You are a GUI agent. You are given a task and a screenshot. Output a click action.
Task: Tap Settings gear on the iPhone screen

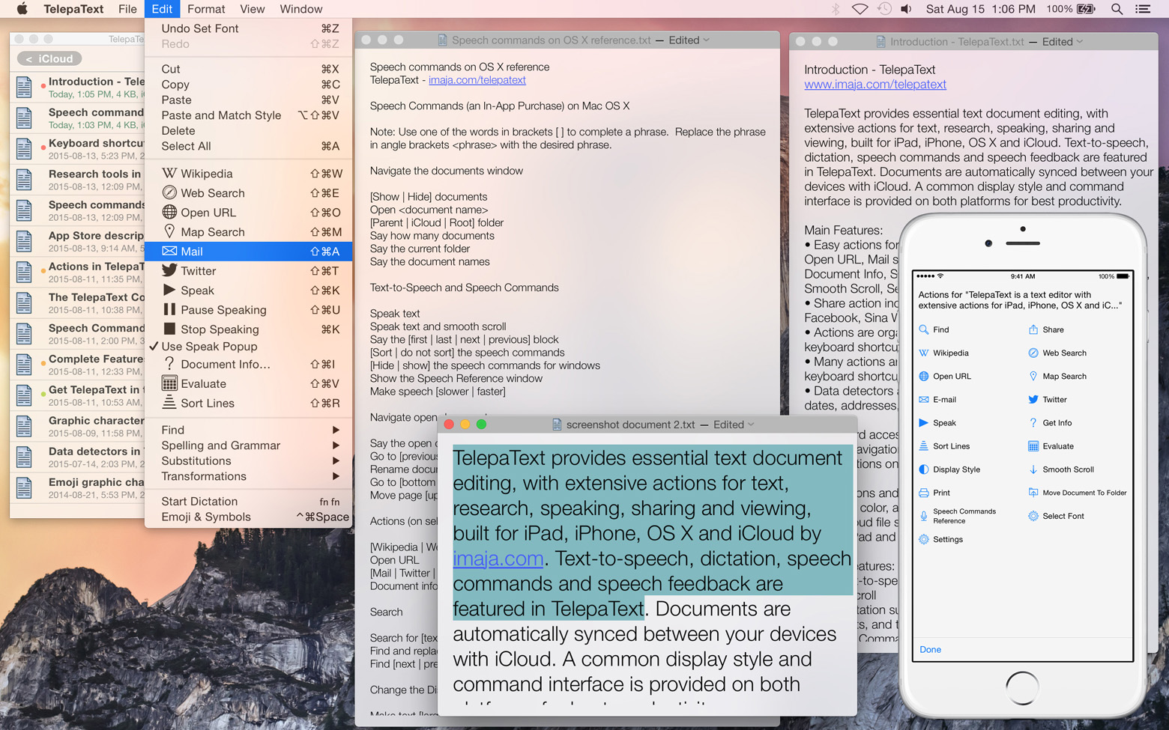(x=924, y=539)
